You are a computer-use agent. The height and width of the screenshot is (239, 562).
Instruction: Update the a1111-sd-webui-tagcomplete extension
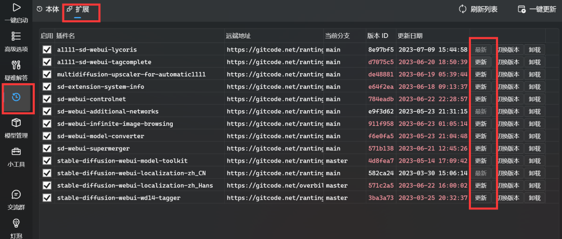[481, 62]
